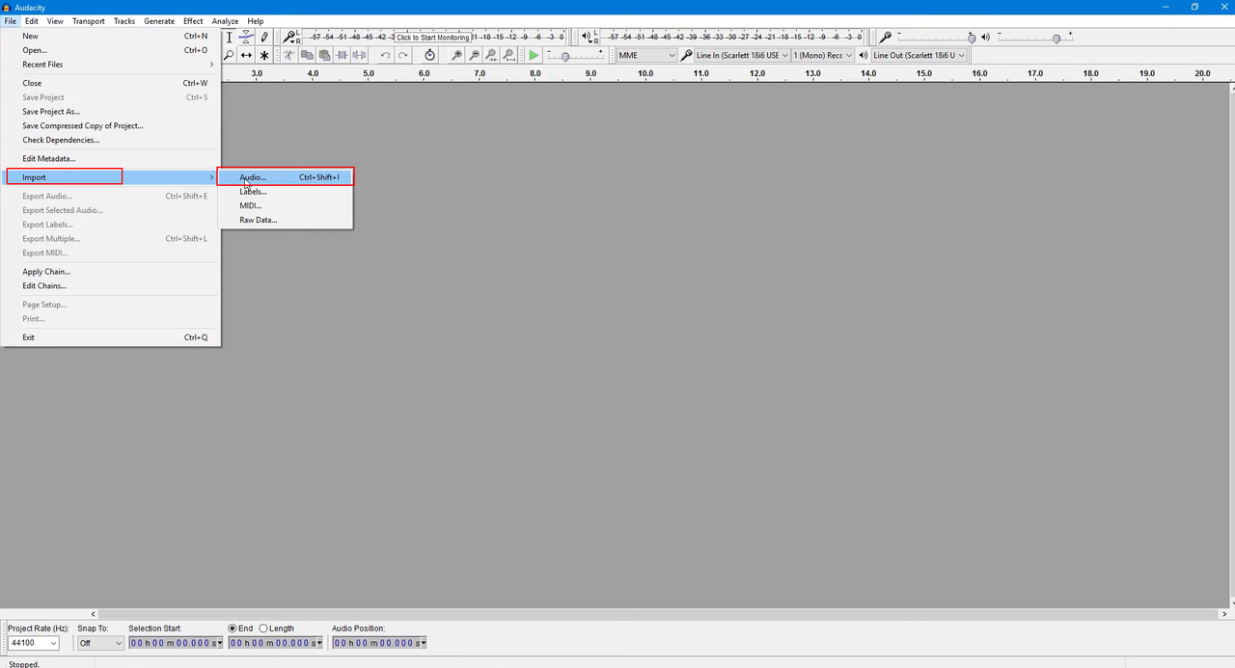1235x668 pixels.
Task: Click Raw Data... in the Import submenu
Action: pyautogui.click(x=286, y=220)
